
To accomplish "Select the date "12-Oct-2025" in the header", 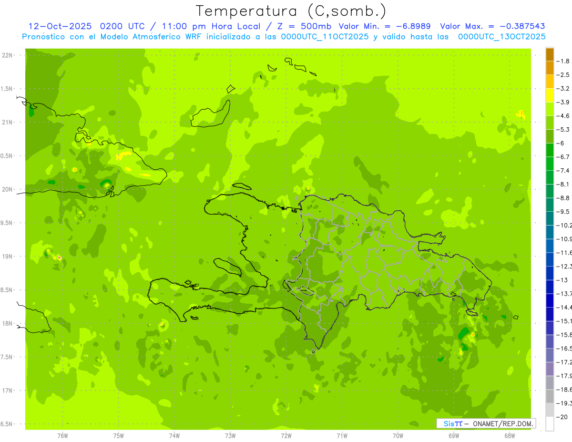I will (x=61, y=26).
